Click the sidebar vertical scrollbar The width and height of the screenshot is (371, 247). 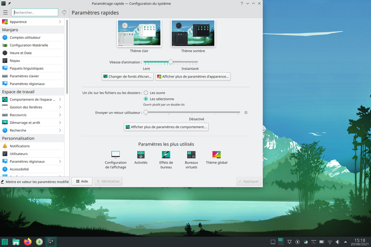click(x=67, y=57)
